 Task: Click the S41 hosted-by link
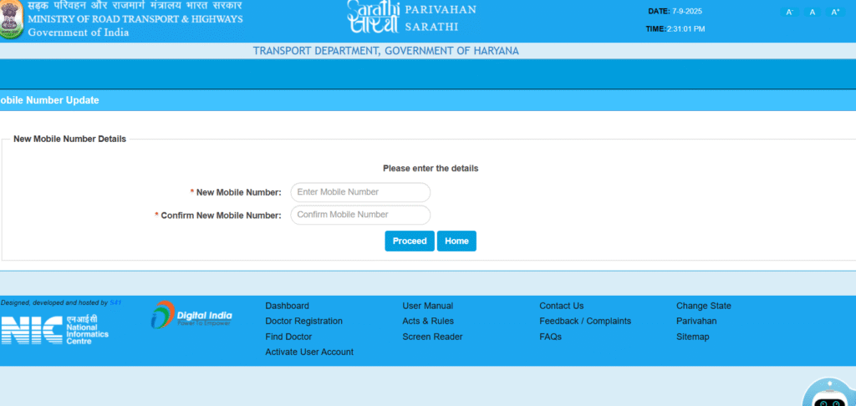click(x=115, y=302)
